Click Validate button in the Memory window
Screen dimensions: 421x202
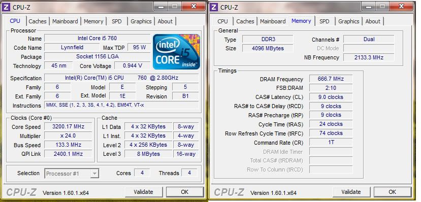coord(351,192)
